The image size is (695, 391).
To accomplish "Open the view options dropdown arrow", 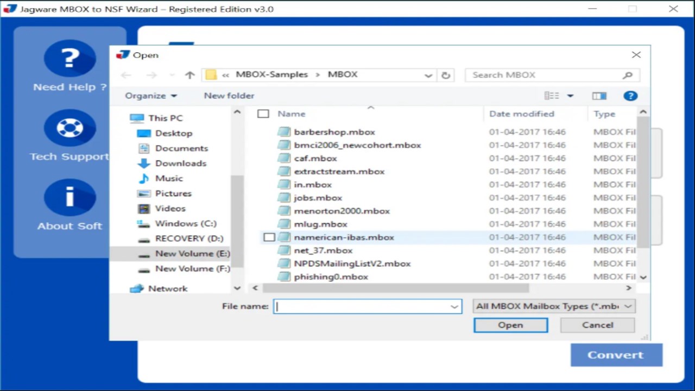I will (570, 96).
